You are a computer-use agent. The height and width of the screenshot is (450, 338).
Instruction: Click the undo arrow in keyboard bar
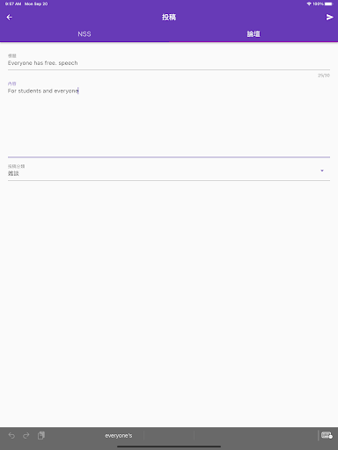pos(11,436)
